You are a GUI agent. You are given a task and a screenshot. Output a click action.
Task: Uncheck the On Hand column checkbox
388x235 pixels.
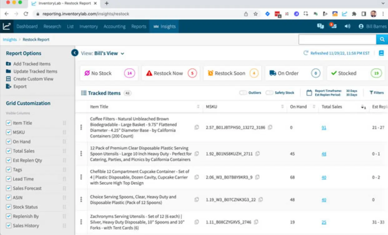click(x=9, y=142)
